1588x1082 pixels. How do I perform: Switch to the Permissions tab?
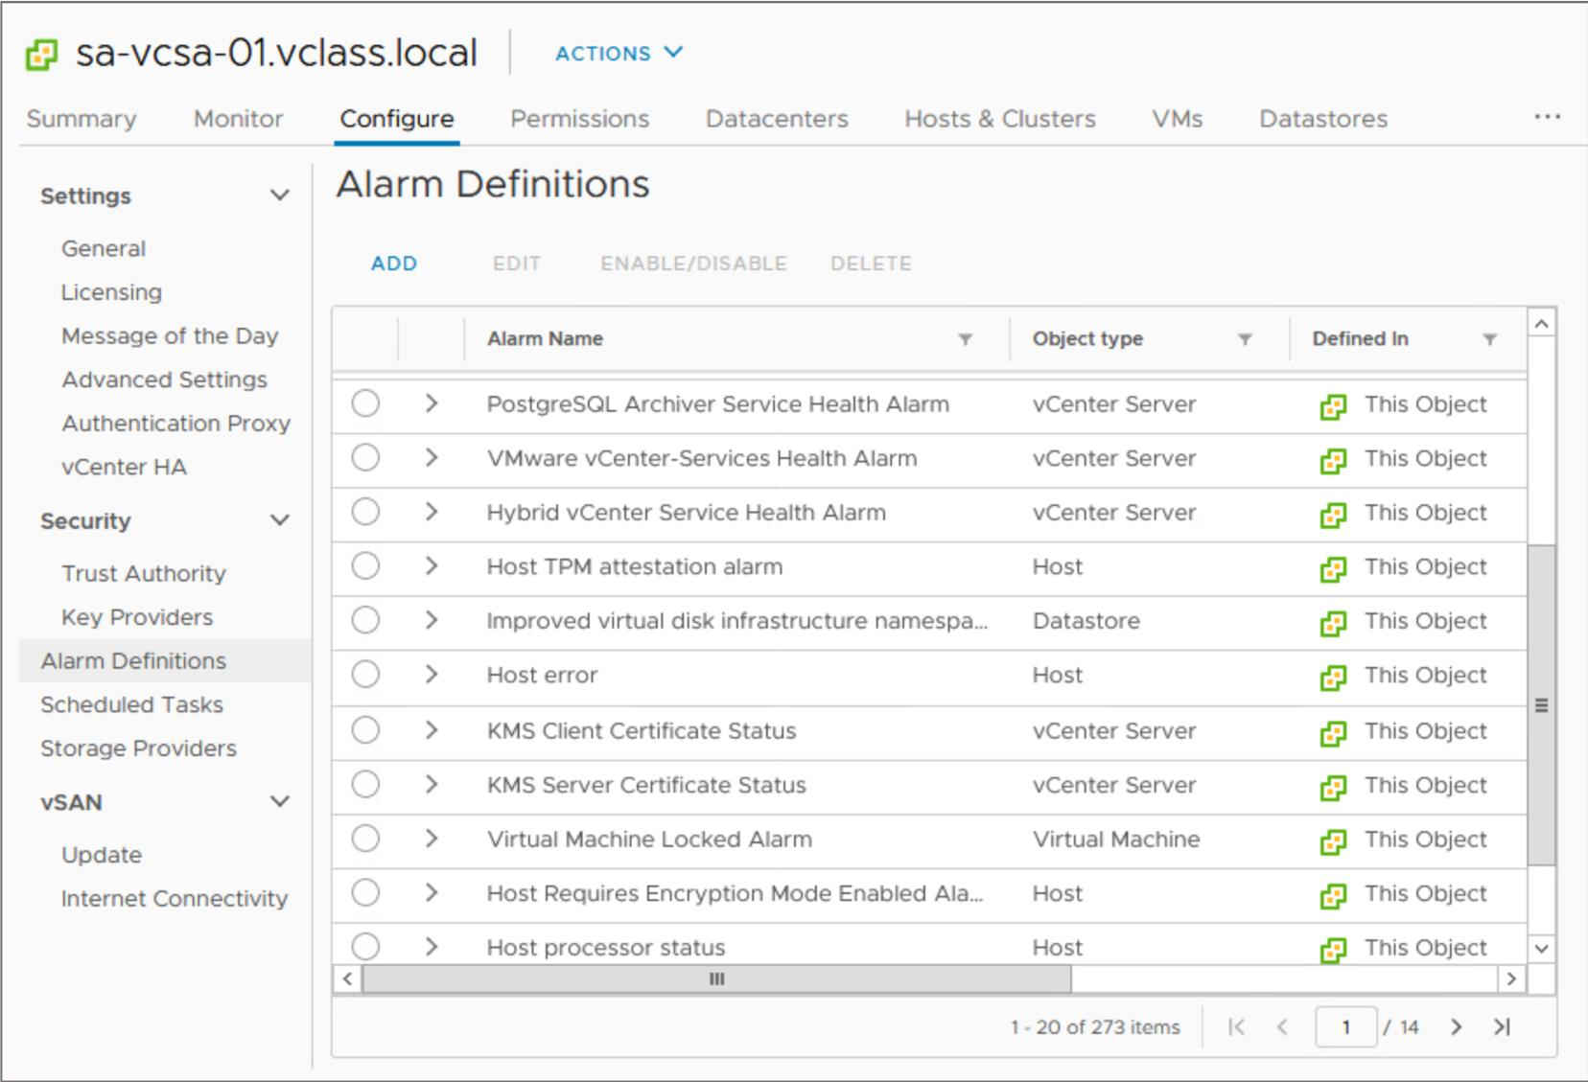coord(580,119)
